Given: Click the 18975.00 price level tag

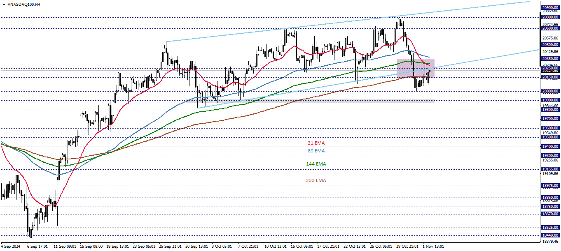Looking at the screenshot, I should pyautogui.click(x=550, y=186).
